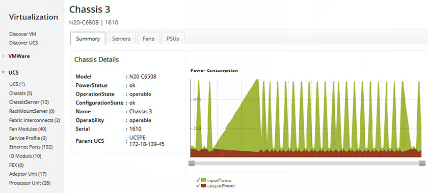
Task: Collapse the UCS section arrow
Action: [3, 73]
